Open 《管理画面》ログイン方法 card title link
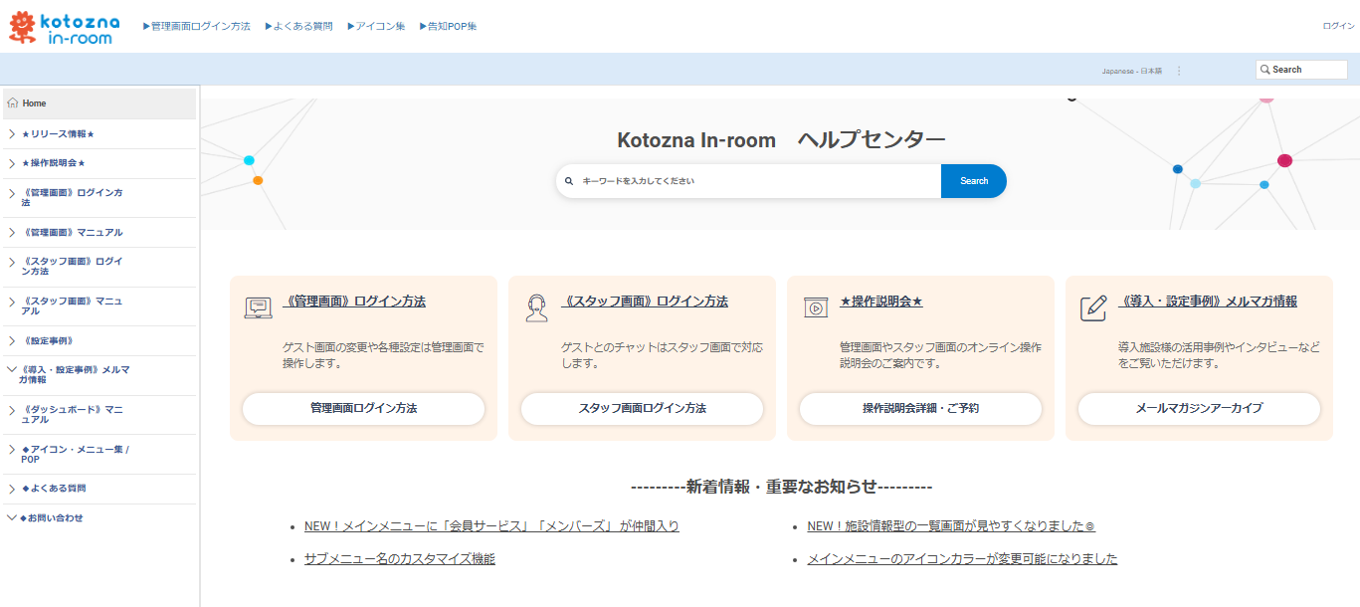Image resolution: width=1360 pixels, height=607 pixels. 354,302
